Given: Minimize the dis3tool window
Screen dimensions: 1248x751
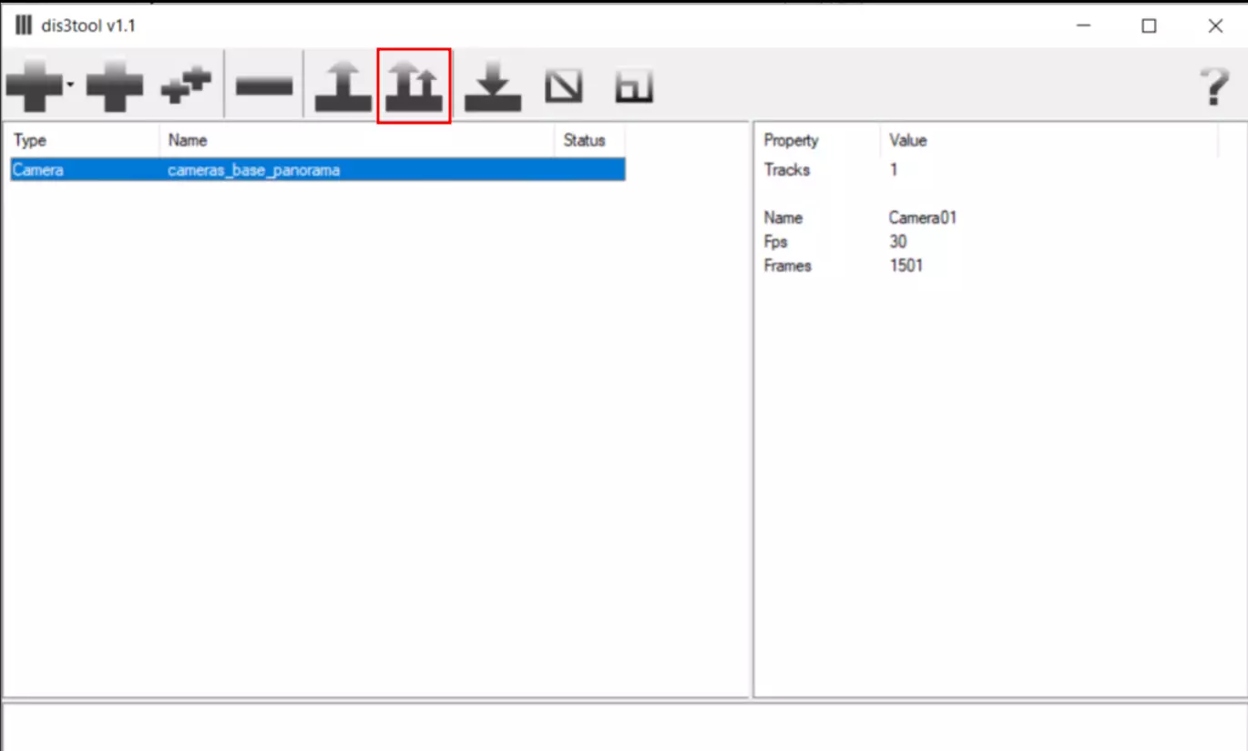Looking at the screenshot, I should [x=1083, y=25].
